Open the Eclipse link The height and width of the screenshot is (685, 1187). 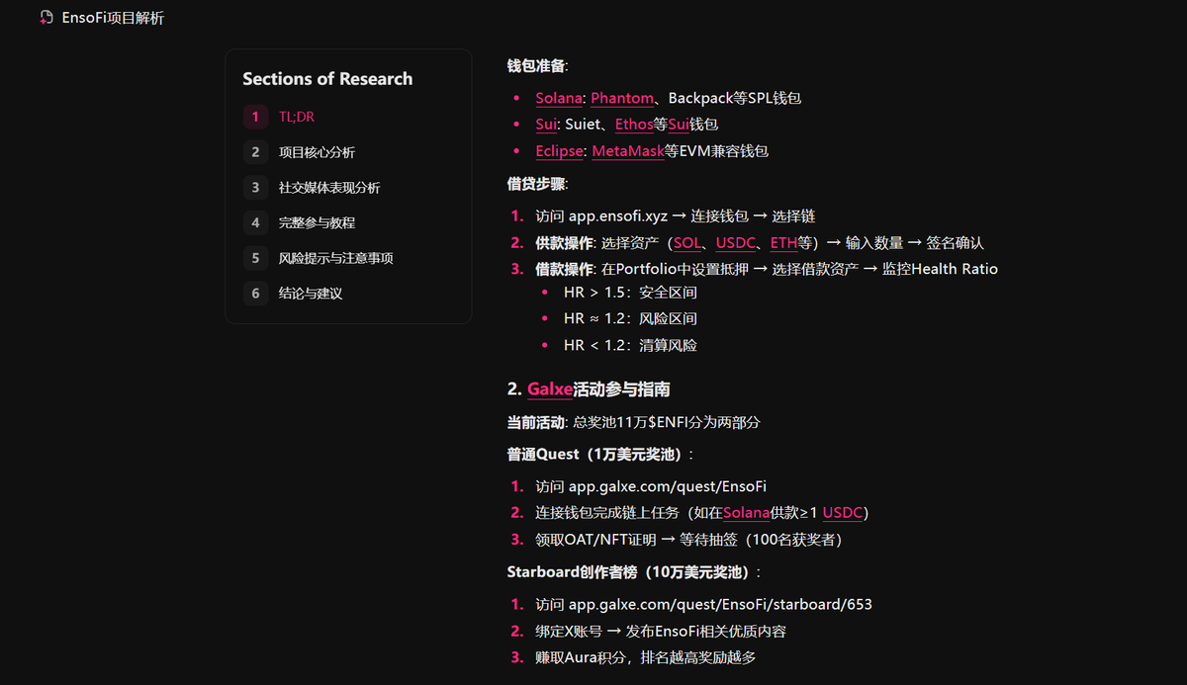coord(559,151)
